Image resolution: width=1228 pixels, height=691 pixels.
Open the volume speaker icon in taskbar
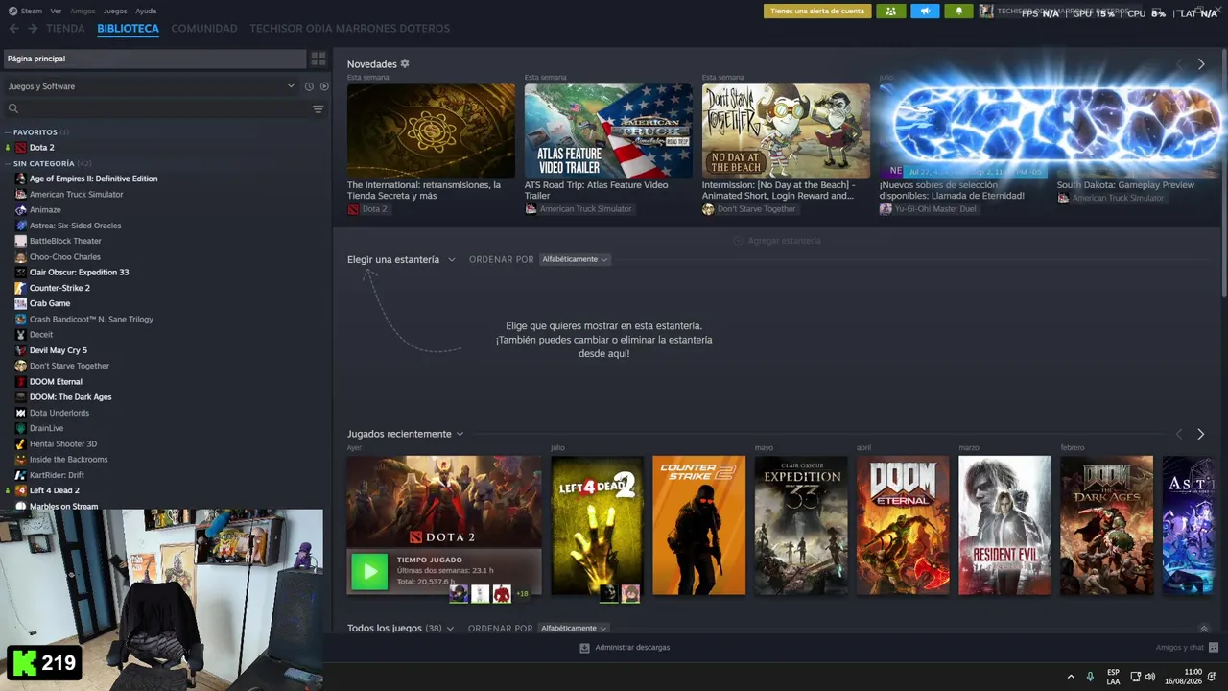pyautogui.click(x=1150, y=677)
